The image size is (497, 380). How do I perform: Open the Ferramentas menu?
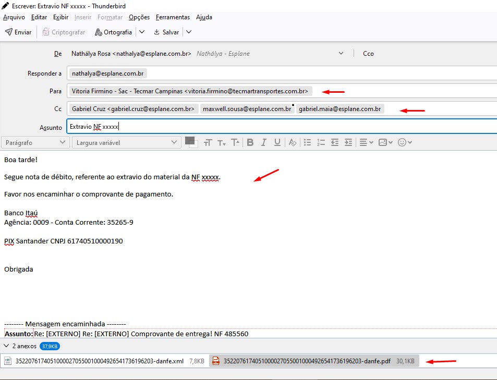173,17
